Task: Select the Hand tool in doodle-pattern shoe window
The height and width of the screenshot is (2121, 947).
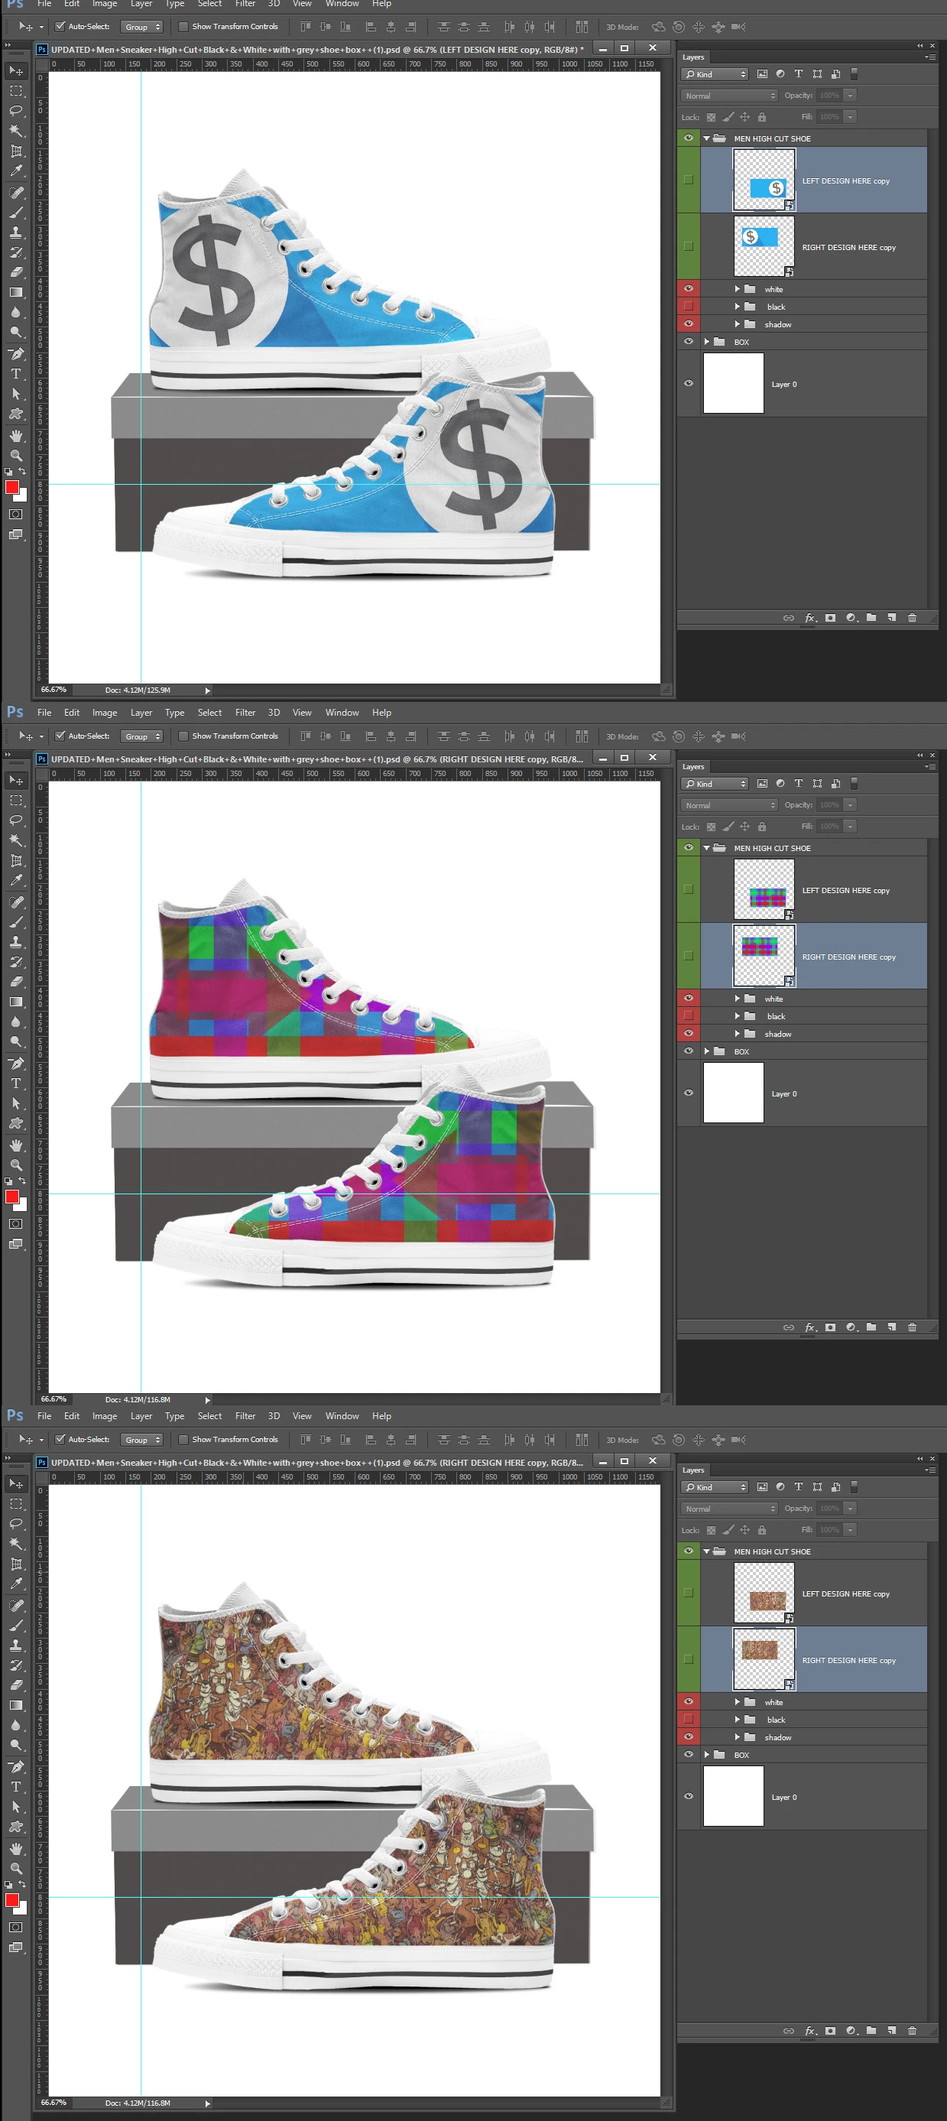Action: [x=15, y=1849]
